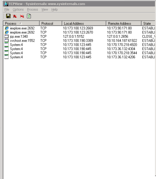
Task: Click the green Refresh toolbar icon
Action: (29, 16)
